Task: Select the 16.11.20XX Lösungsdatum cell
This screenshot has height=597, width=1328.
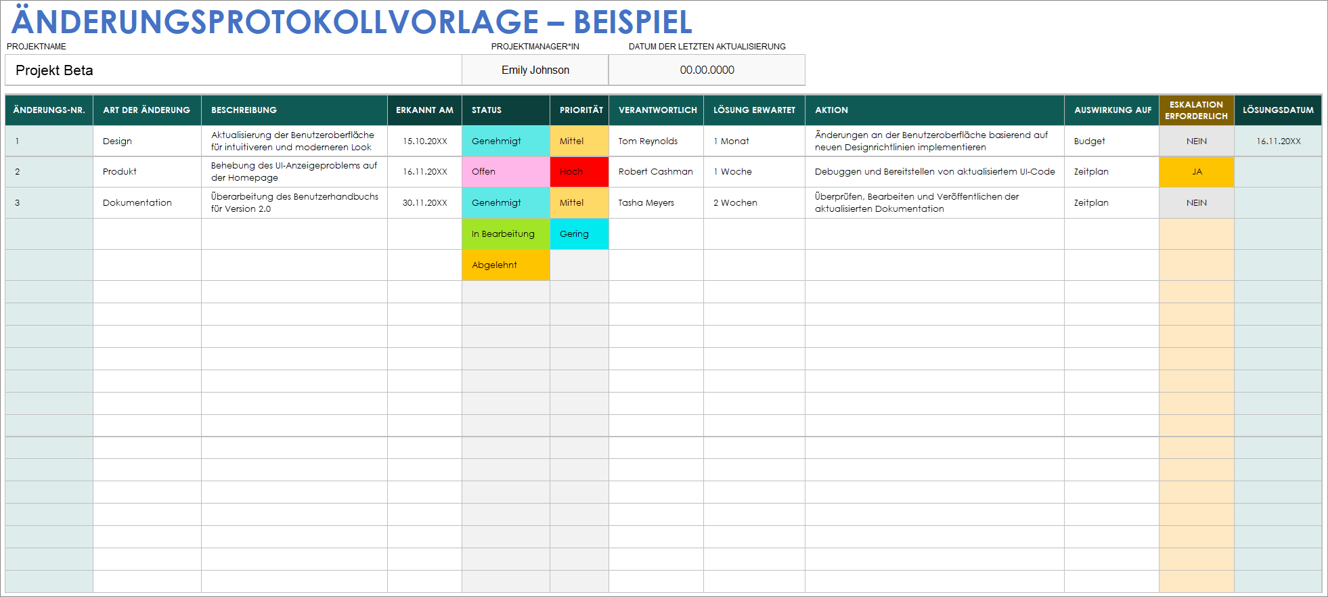Action: (x=1278, y=141)
